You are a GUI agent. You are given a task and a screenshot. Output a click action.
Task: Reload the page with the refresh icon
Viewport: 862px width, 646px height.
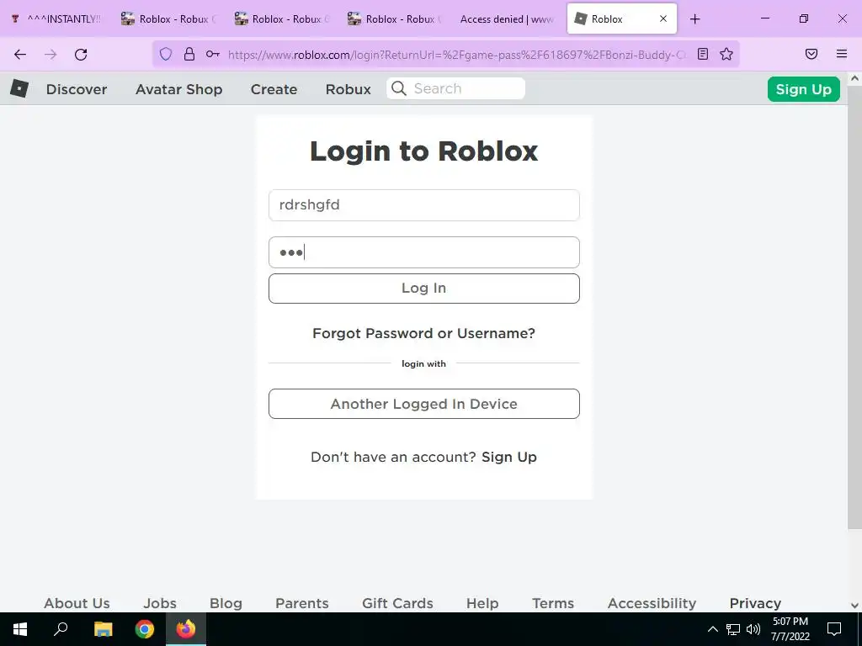81,54
